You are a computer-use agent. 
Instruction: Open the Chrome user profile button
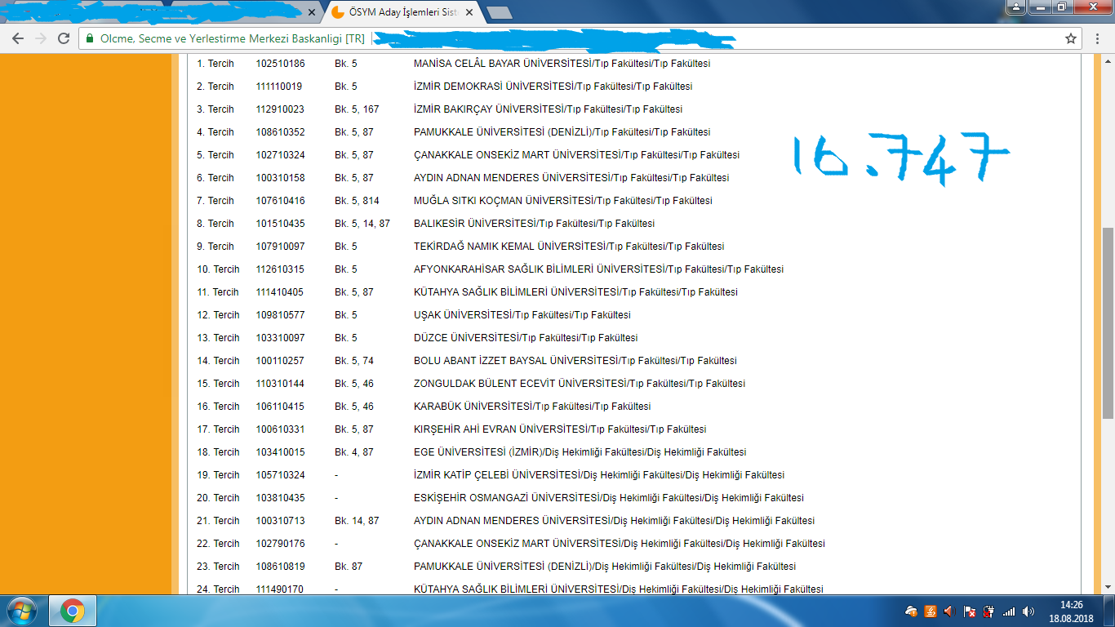point(1015,7)
